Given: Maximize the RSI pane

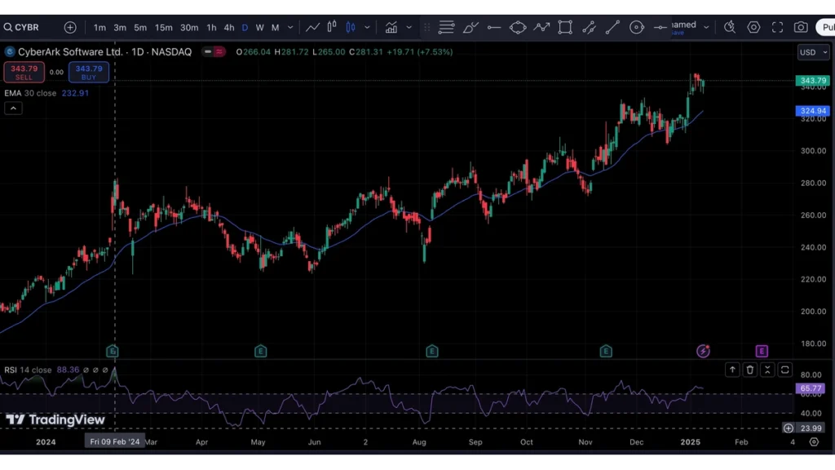Looking at the screenshot, I should coord(785,370).
